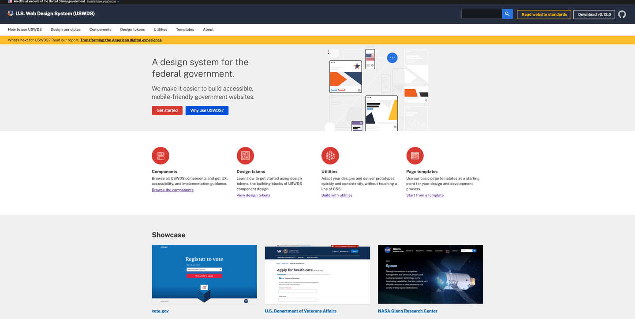This screenshot has height=319, width=635.
Task: Click the Download v2.12.0 button
Action: coord(594,14)
